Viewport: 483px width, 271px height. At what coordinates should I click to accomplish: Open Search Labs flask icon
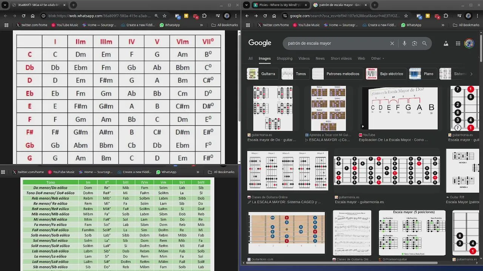point(446,43)
